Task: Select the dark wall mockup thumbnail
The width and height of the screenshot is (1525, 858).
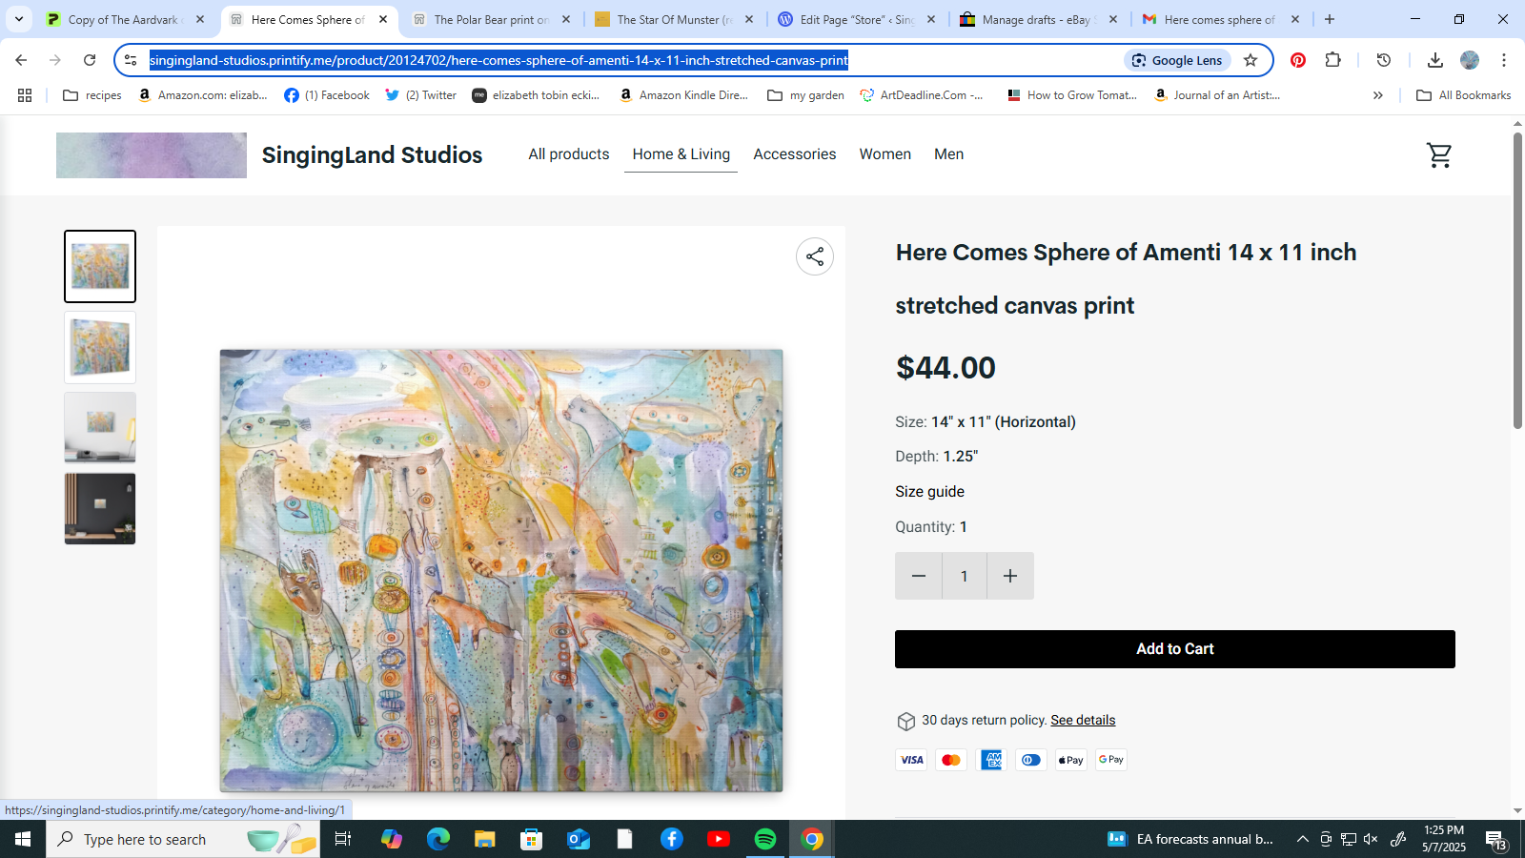Action: (100, 509)
